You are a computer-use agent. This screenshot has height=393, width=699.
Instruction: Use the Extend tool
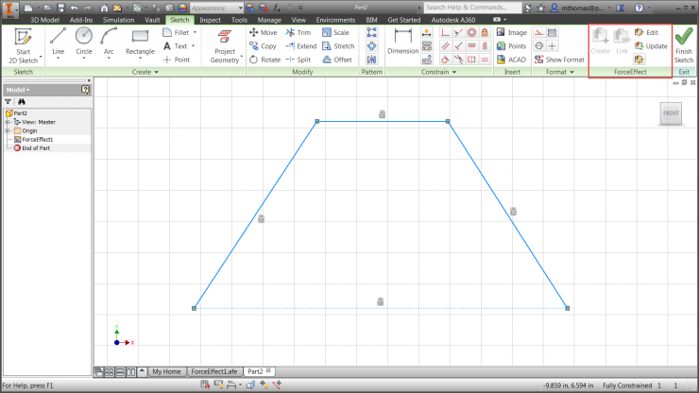click(x=301, y=46)
